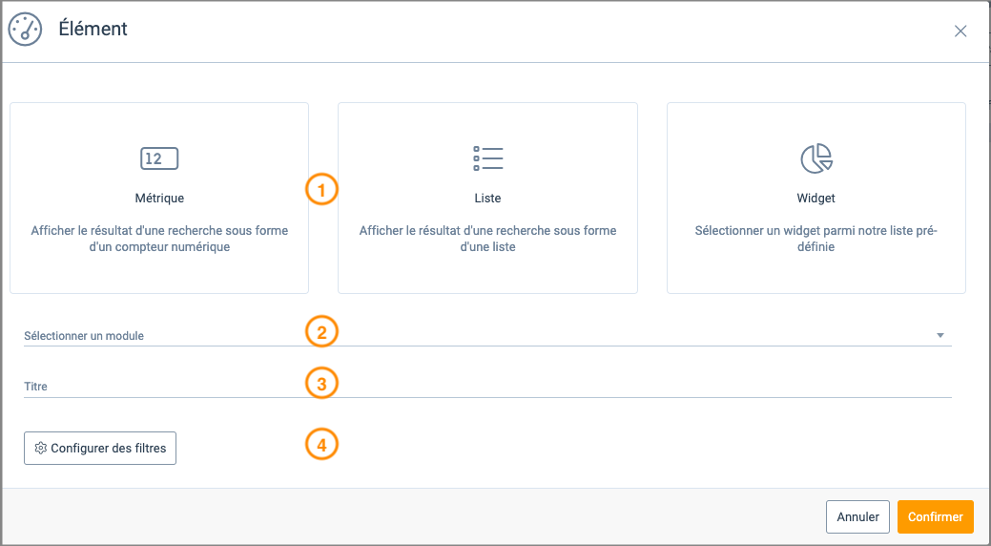Image resolution: width=991 pixels, height=546 pixels.
Task: Close the Élément dialog with the X
Action: 960,31
